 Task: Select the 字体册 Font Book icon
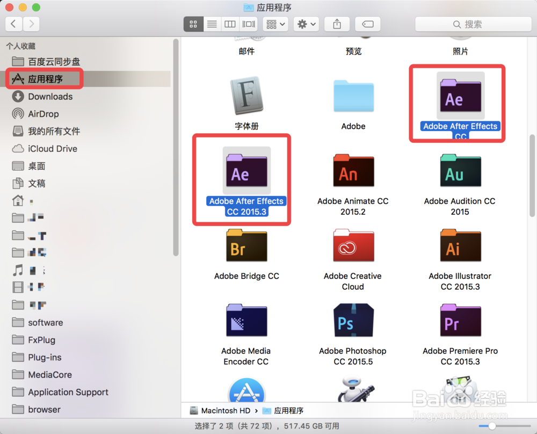[246, 96]
